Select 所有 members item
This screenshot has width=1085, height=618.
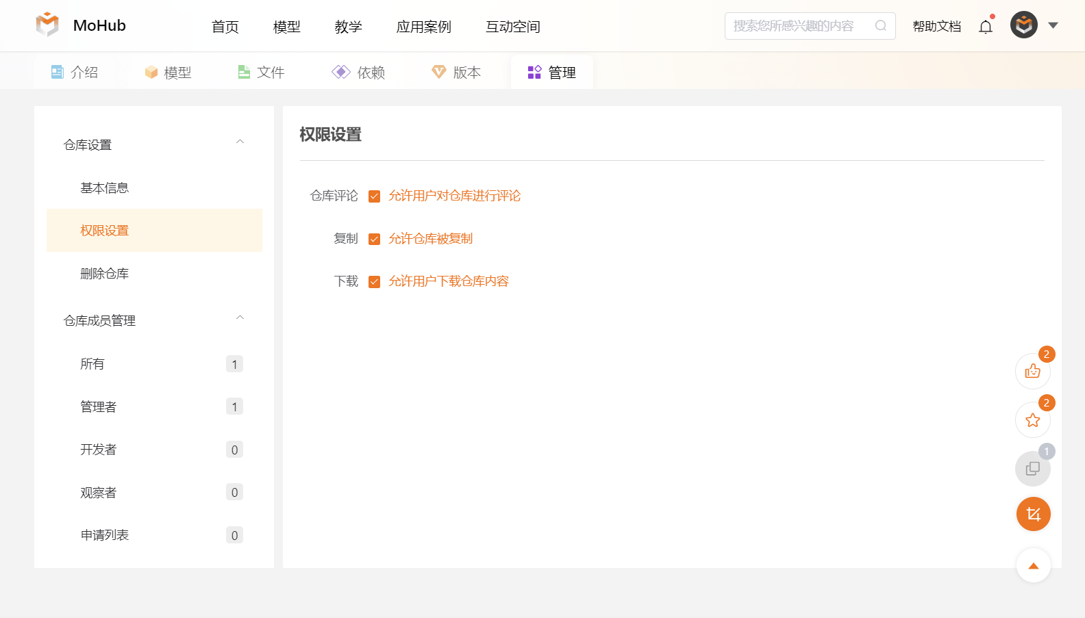[x=154, y=364]
